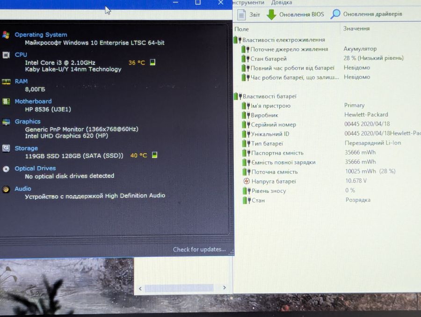Click the 119GB SSD 128GB storage entry
Image resolution: width=421 pixels, height=317 pixels.
[74, 155]
